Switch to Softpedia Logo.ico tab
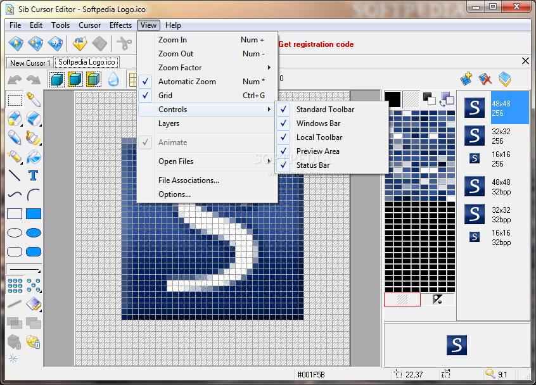Viewport: 536px width, 385px height. pyautogui.click(x=87, y=62)
